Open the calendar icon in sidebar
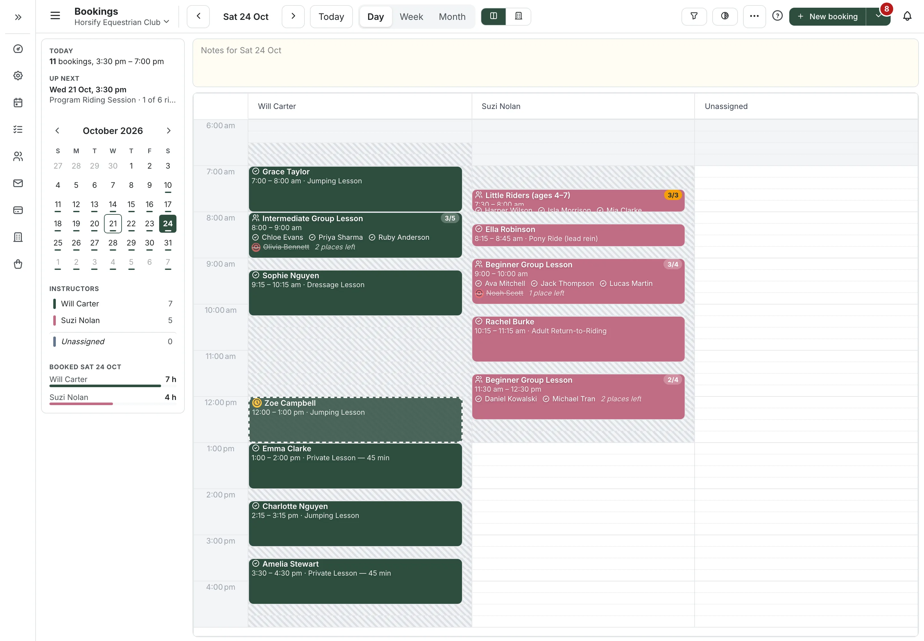The height and width of the screenshot is (641, 924). (18, 103)
